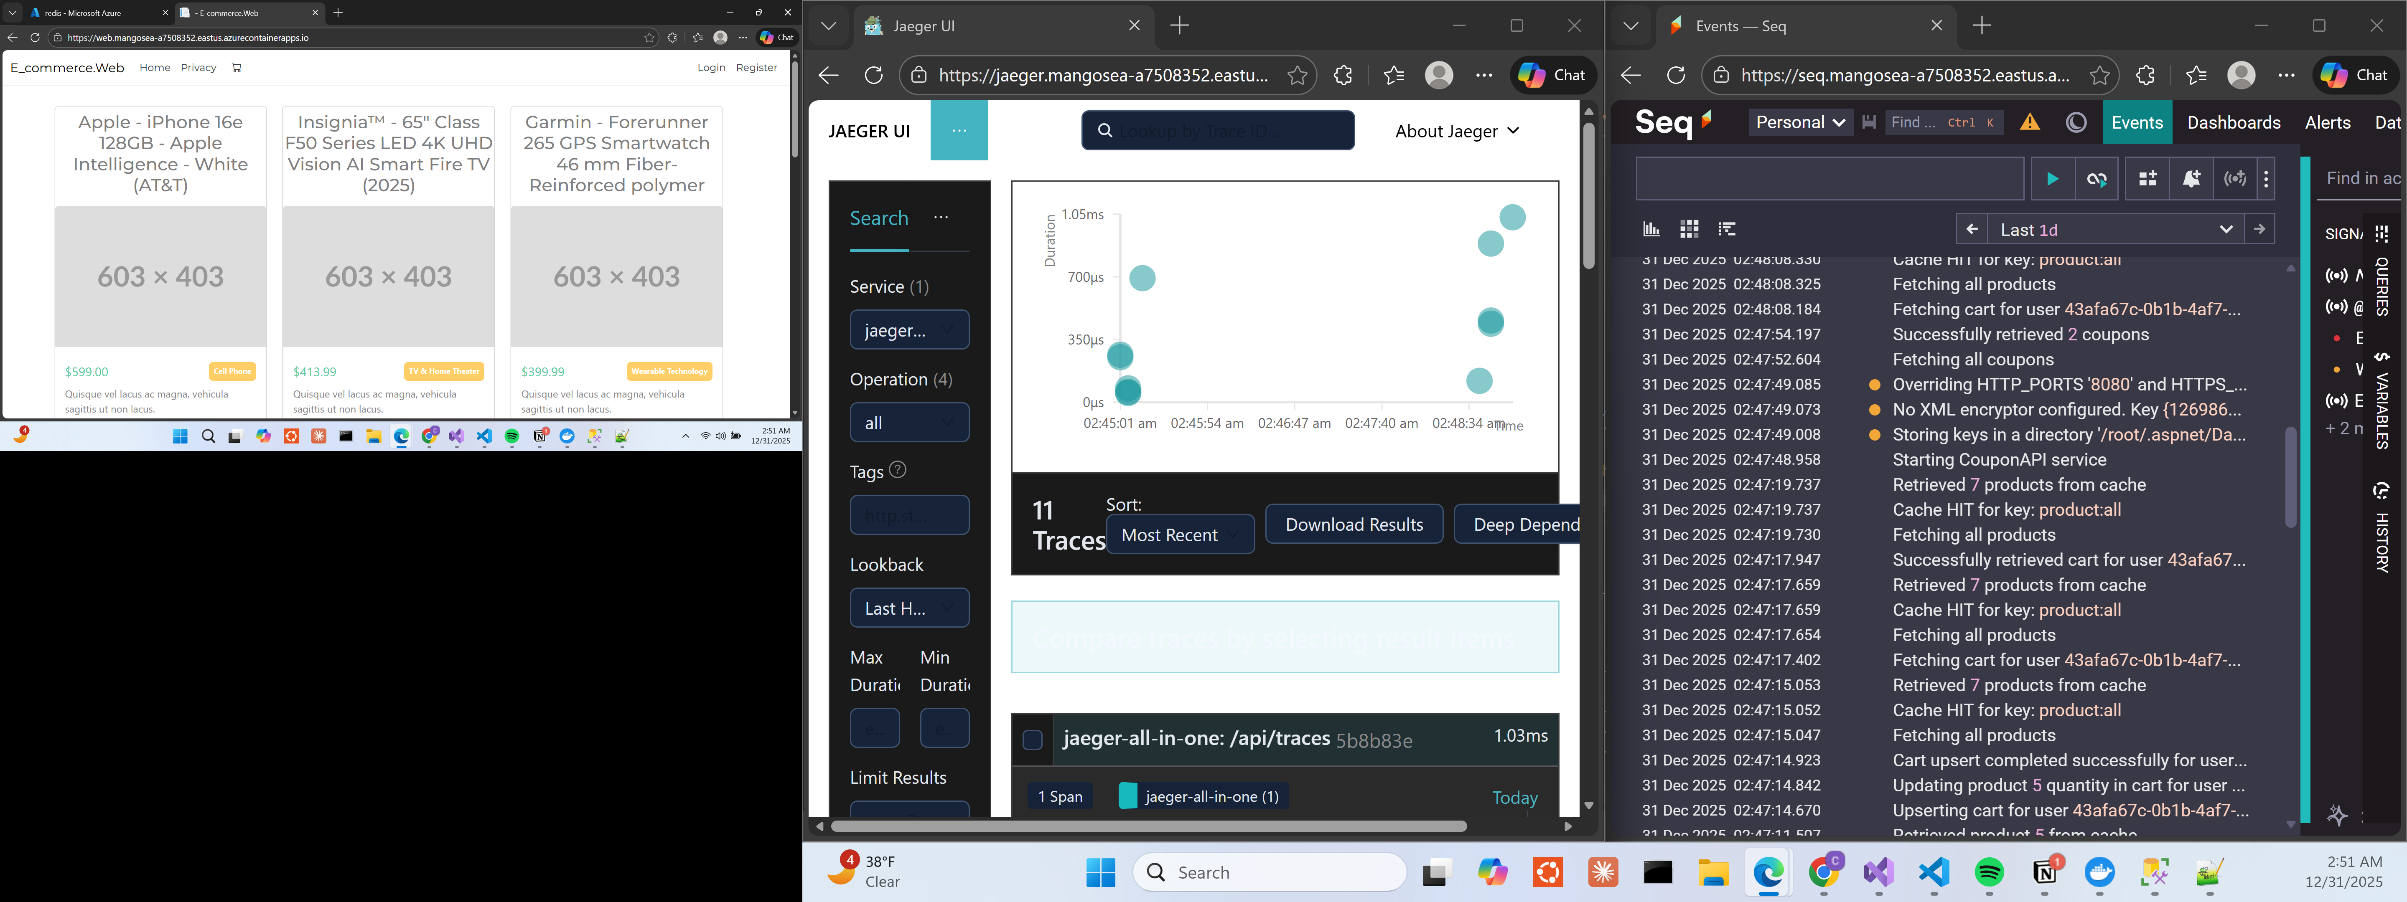The image size is (2407, 902).
Task: Click the Register link in E_commerce.Web
Action: [756, 67]
